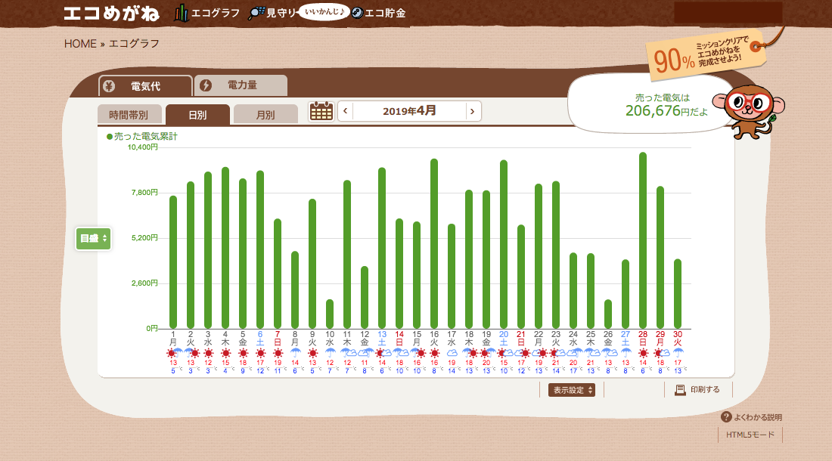Click the 2,600円 axis label
Image resolution: width=832 pixels, height=461 pixels.
pos(145,283)
